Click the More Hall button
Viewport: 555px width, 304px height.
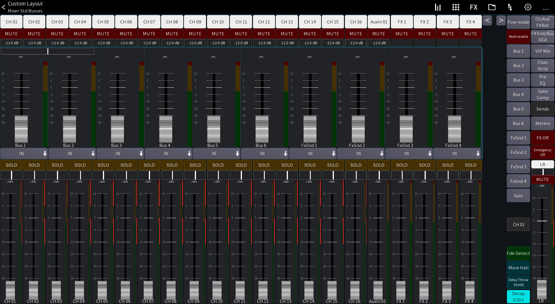coord(518,268)
